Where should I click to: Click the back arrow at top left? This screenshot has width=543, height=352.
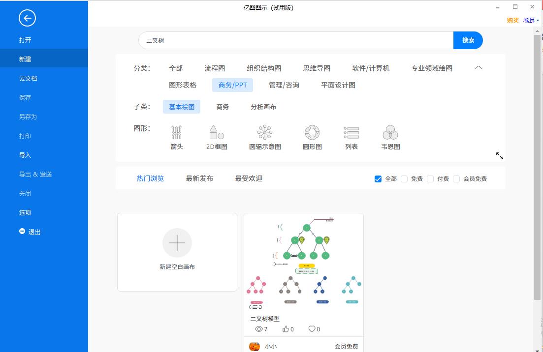[26, 18]
